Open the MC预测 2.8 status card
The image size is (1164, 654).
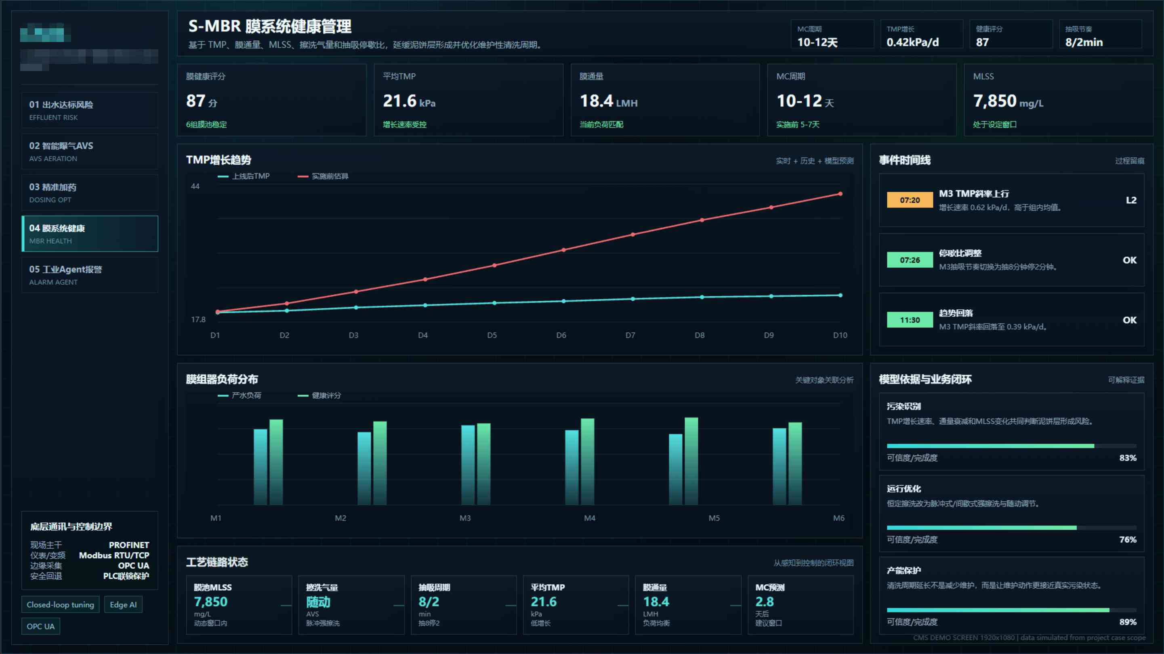pos(800,605)
